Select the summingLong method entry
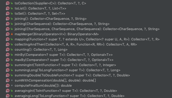This screenshot has width=172, height=98. (68, 70)
